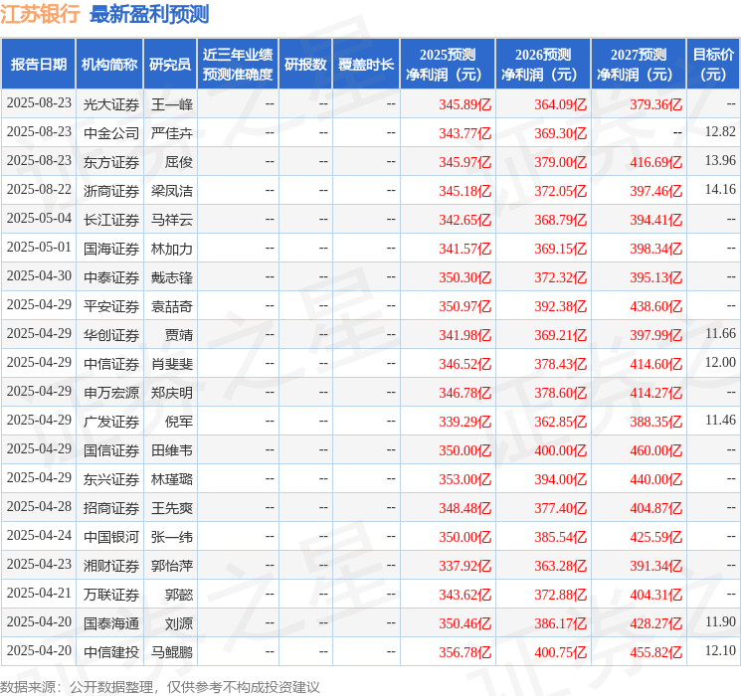Click institution name 国泰海通
The height and width of the screenshot is (696, 741).
111,622
